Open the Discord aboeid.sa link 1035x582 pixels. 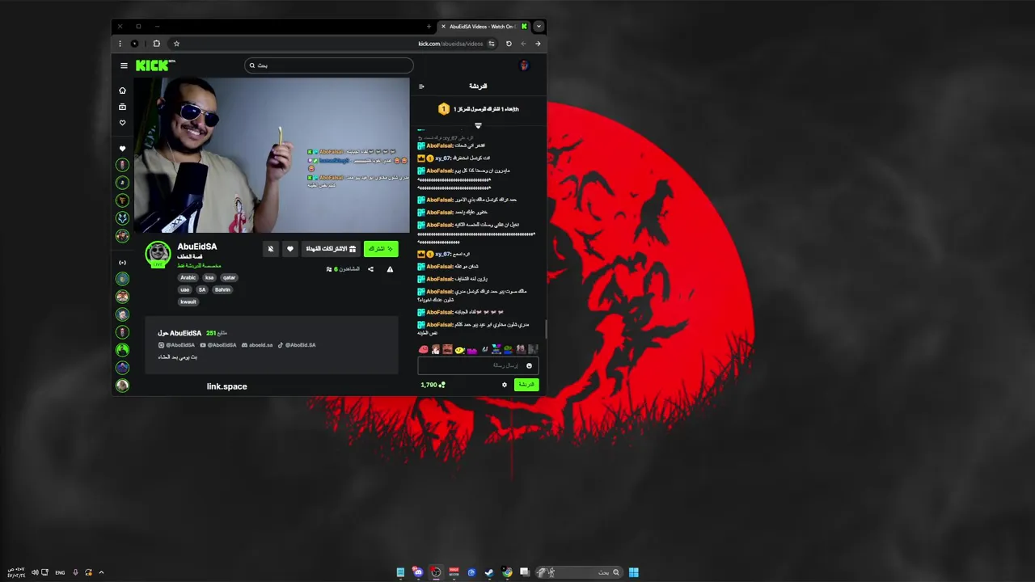point(257,345)
